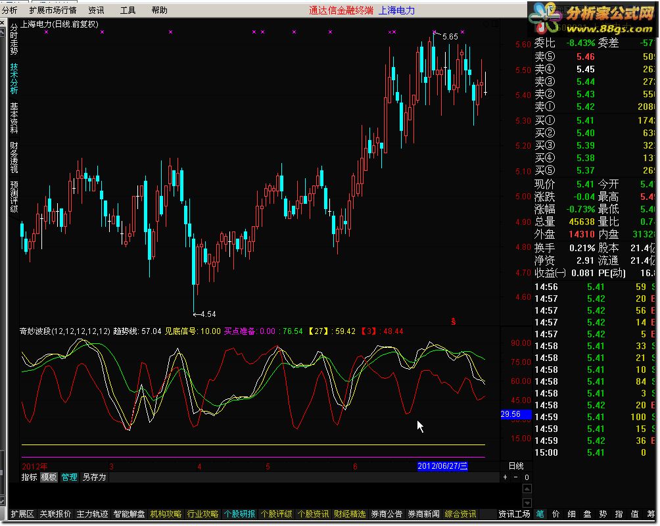
Task: Select the 价 price-distribution tab
Action: tap(556, 514)
